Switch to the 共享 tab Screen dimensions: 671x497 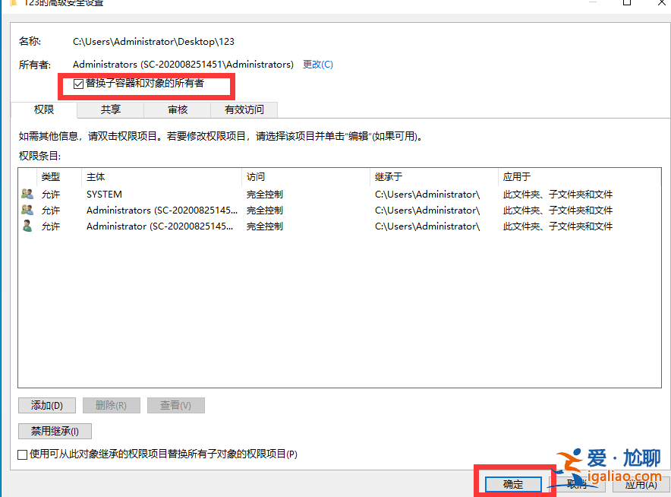pyautogui.click(x=109, y=109)
